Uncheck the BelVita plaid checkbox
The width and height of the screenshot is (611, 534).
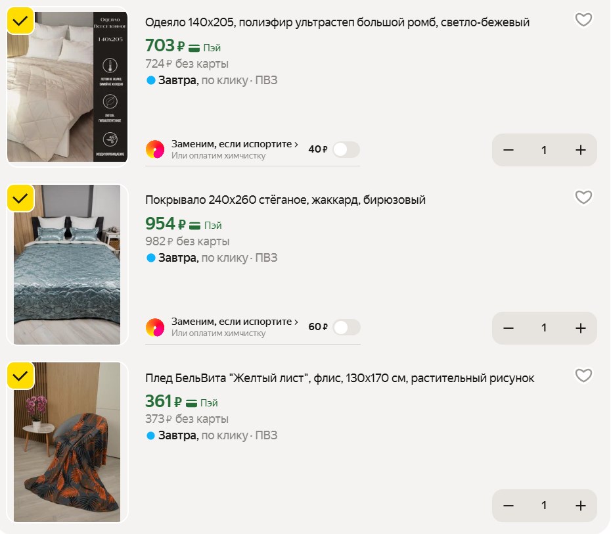[x=20, y=376]
